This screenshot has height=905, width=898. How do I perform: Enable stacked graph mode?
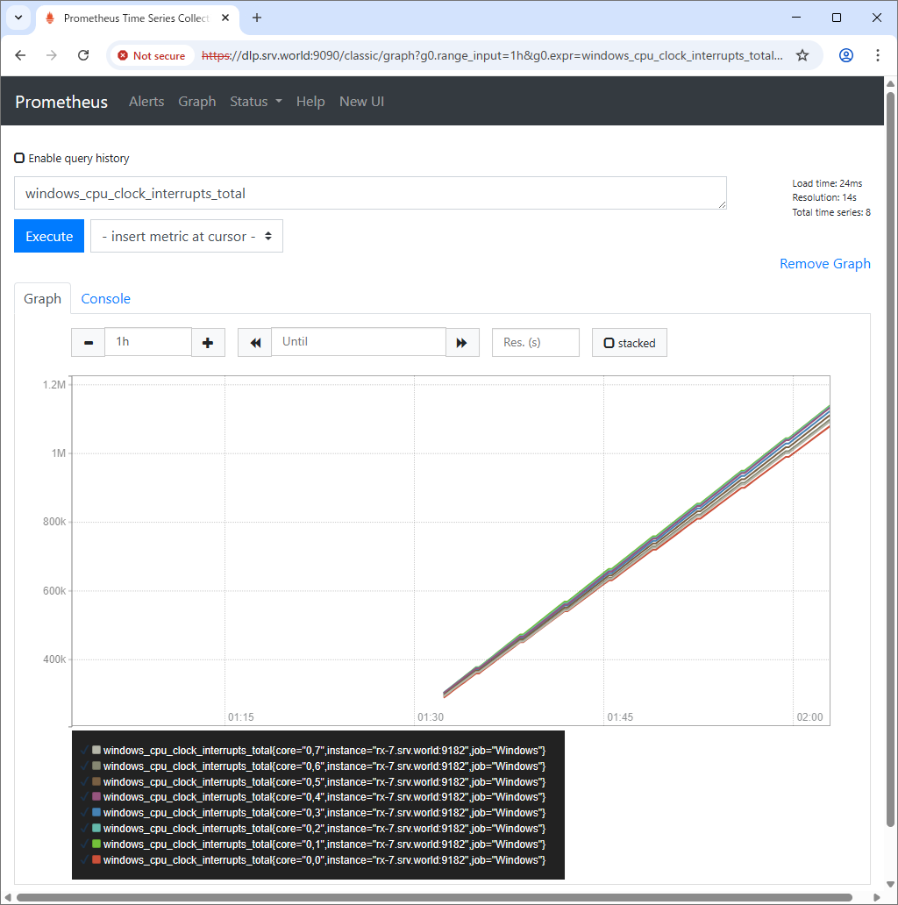tap(609, 342)
